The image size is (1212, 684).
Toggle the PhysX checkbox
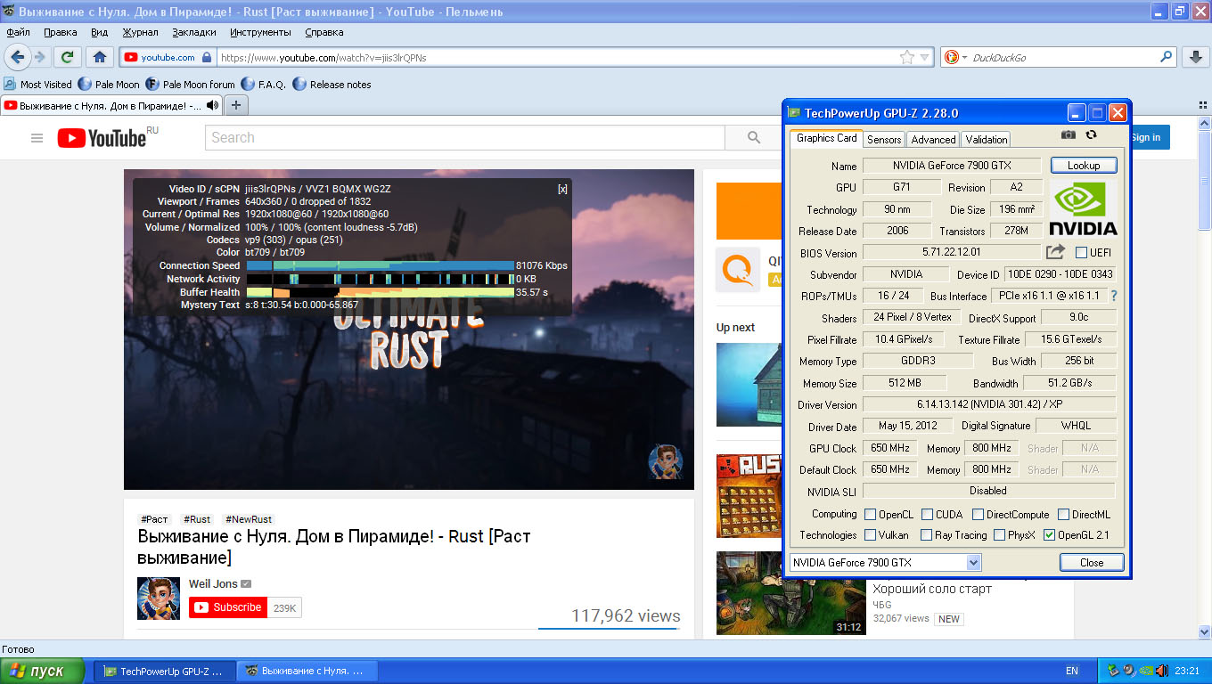(999, 535)
